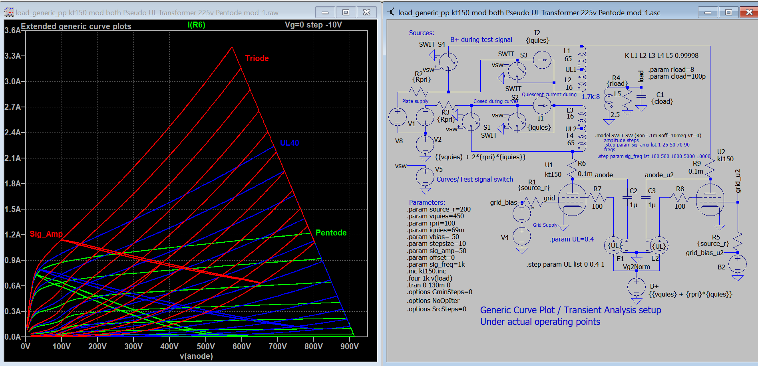Image resolution: width=758 pixels, height=366 pixels.
Task: Click the 3.6A vertical axis value
Action: click(x=12, y=30)
